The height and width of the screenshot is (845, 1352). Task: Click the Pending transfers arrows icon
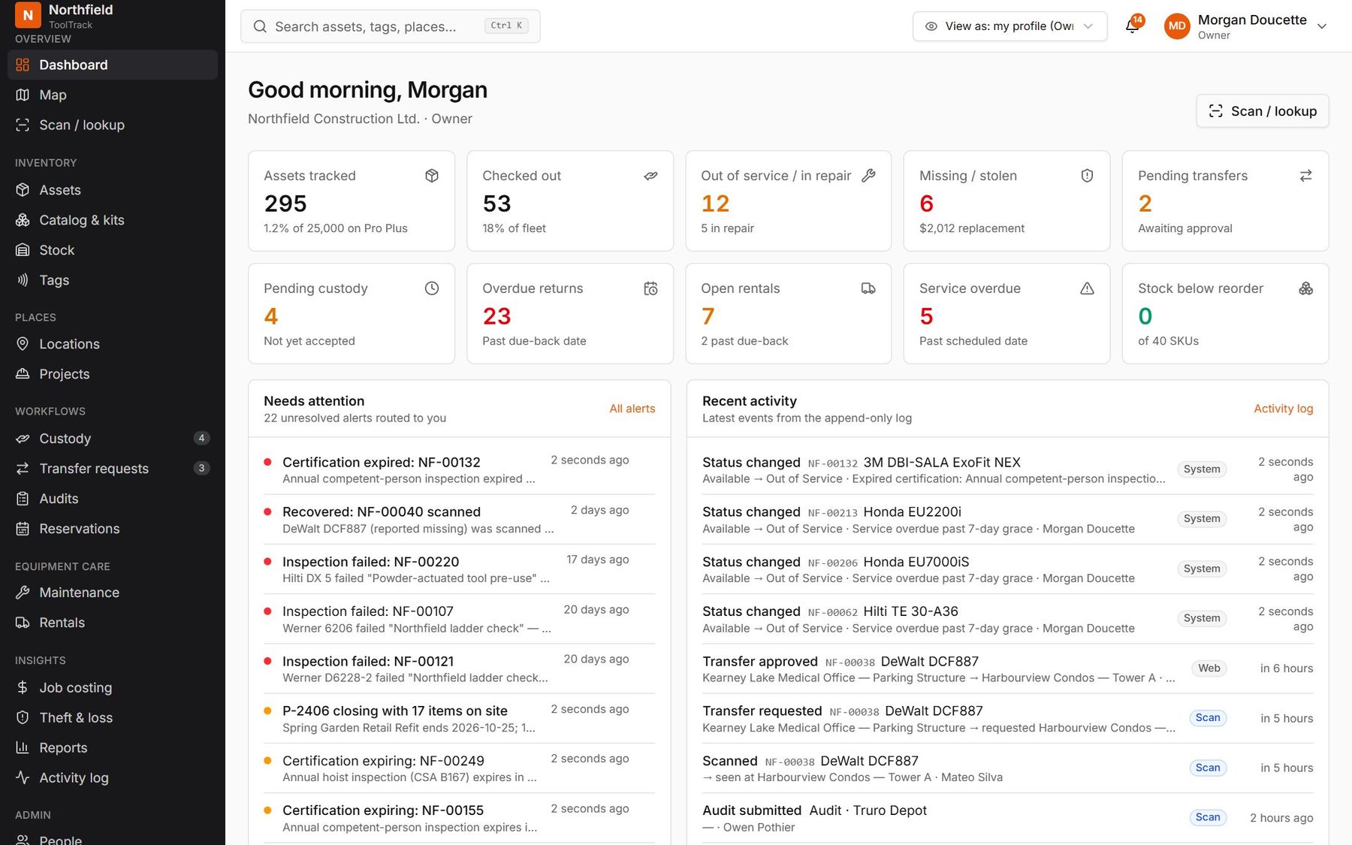click(x=1306, y=176)
